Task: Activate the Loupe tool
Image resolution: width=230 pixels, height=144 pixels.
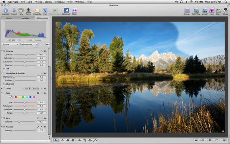Action: (226, 11)
